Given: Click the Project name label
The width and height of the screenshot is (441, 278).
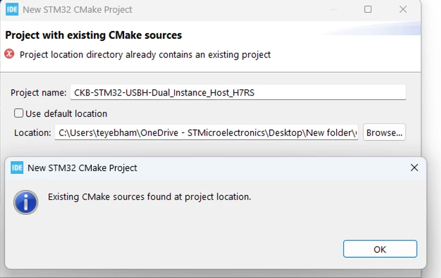Looking at the screenshot, I should coord(39,92).
